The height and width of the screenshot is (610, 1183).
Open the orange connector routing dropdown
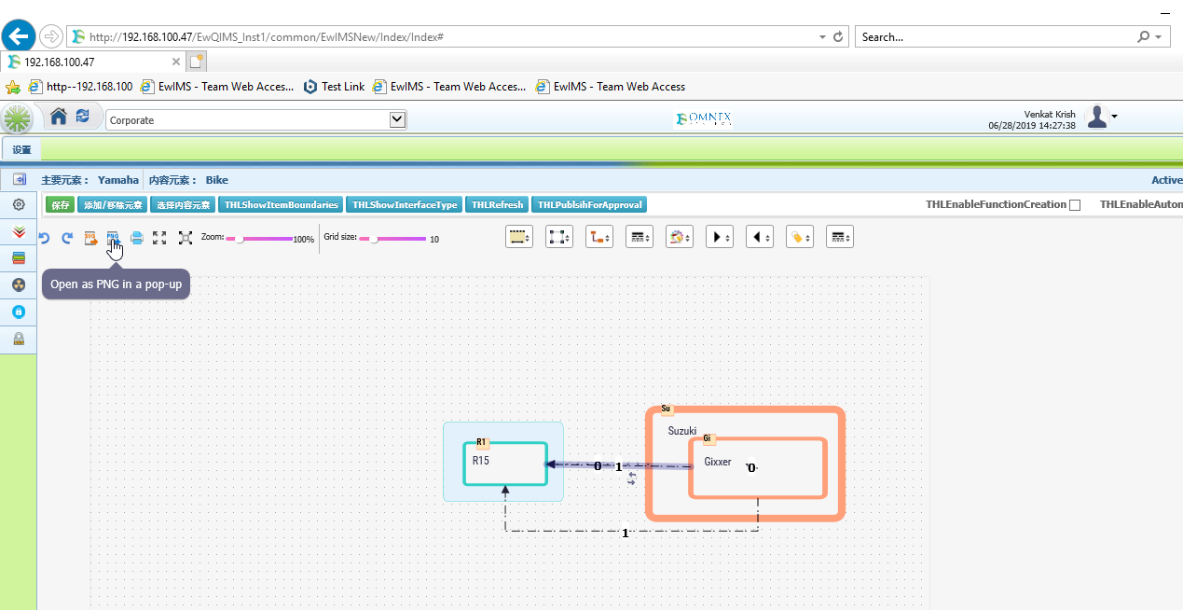[x=599, y=238]
